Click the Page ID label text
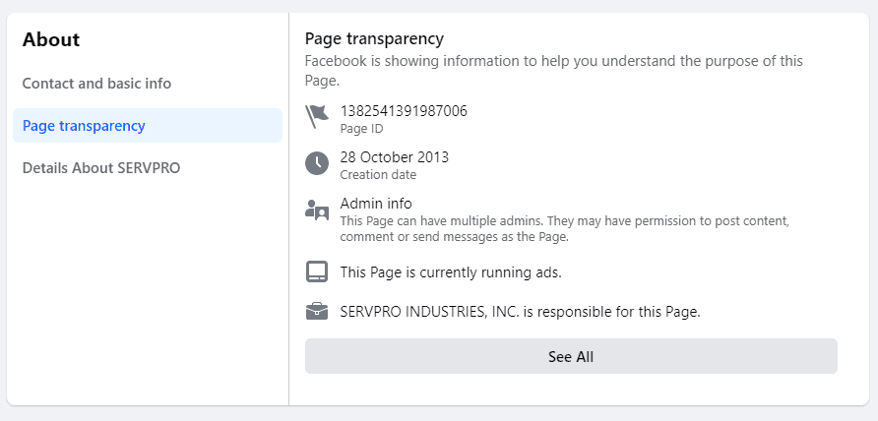 tap(361, 128)
